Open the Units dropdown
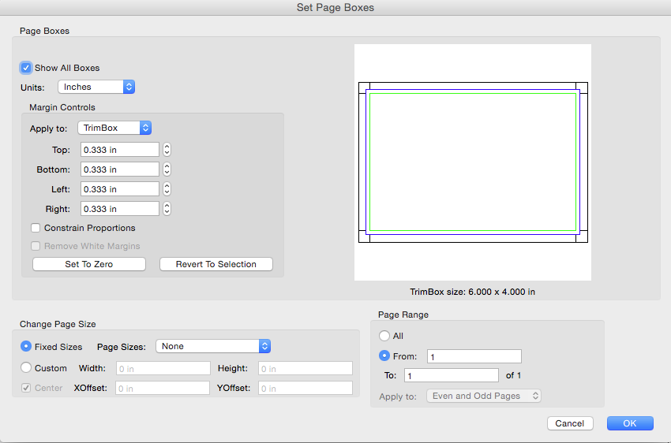Viewport: 671px width, 443px height. click(96, 87)
